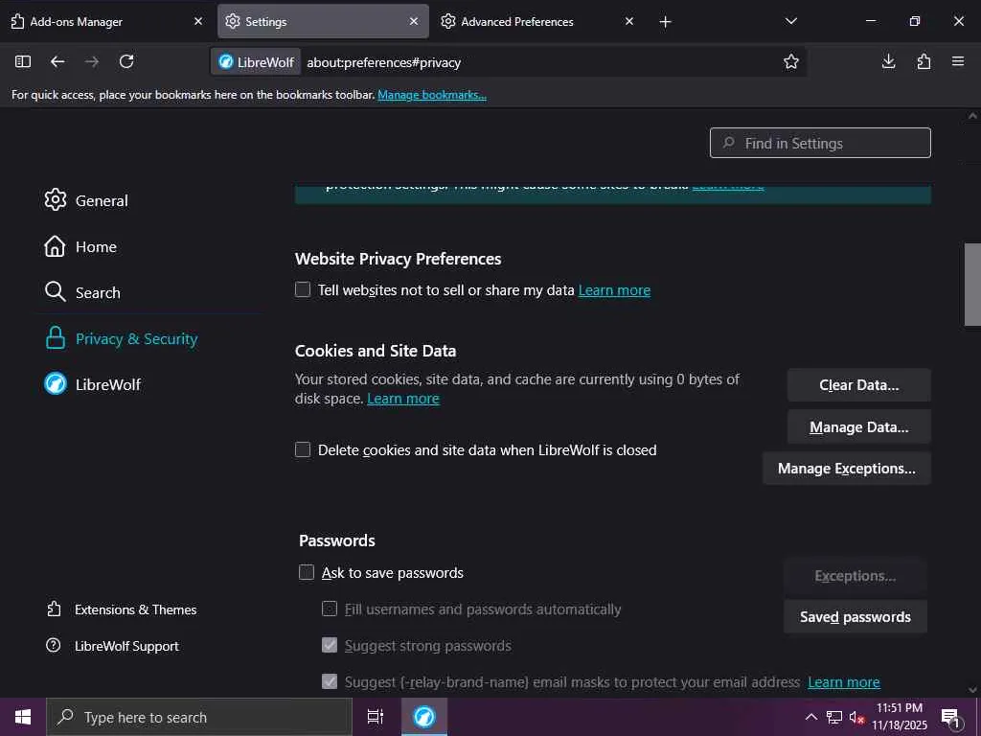981x736 pixels.
Task: Show hidden system tray icons
Action: pos(810,717)
